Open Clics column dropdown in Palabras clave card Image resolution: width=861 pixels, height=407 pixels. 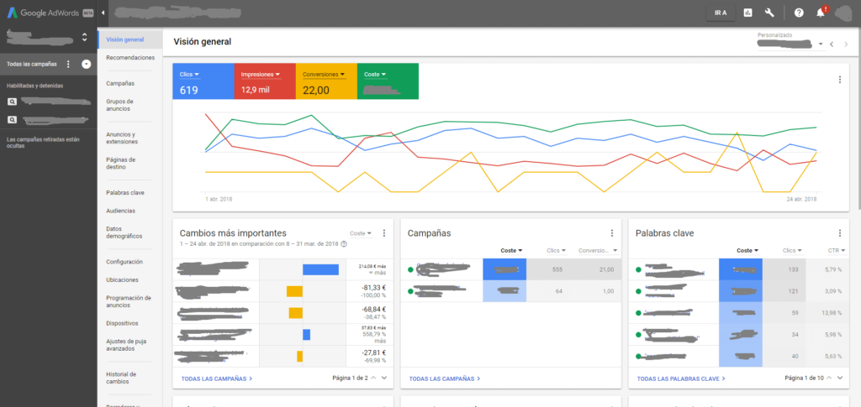(792, 250)
